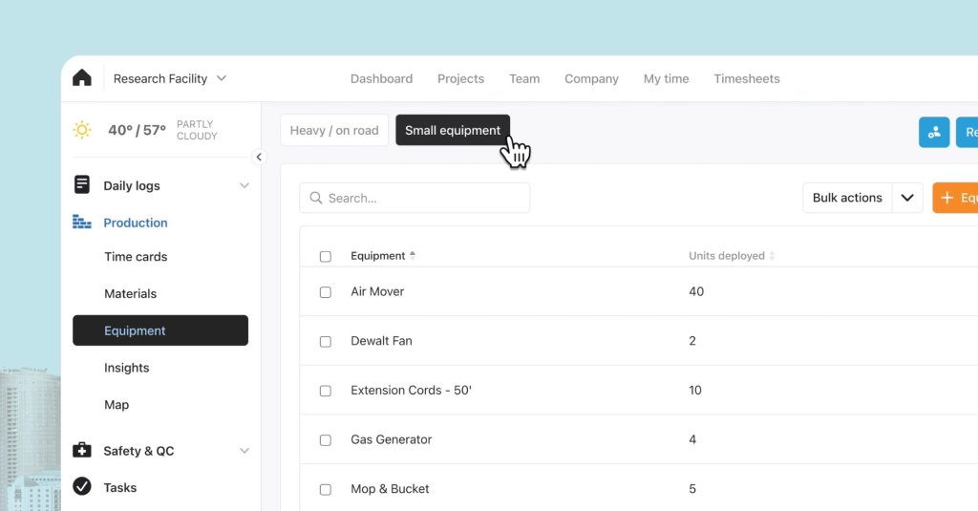Expand the Daily logs section chevron
This screenshot has width=978, height=511.
point(244,186)
